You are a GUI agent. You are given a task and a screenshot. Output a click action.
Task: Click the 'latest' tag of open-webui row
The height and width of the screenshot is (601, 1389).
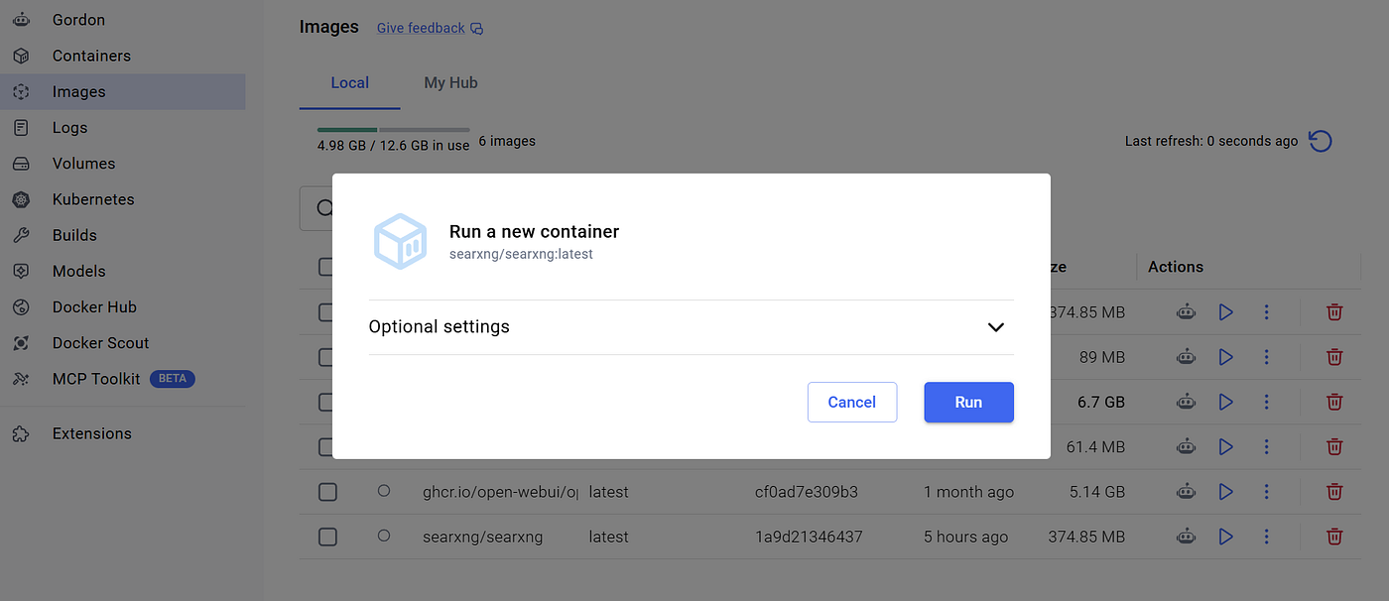click(x=608, y=492)
